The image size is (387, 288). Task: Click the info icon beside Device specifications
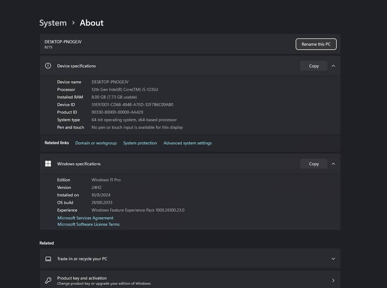[x=48, y=66]
